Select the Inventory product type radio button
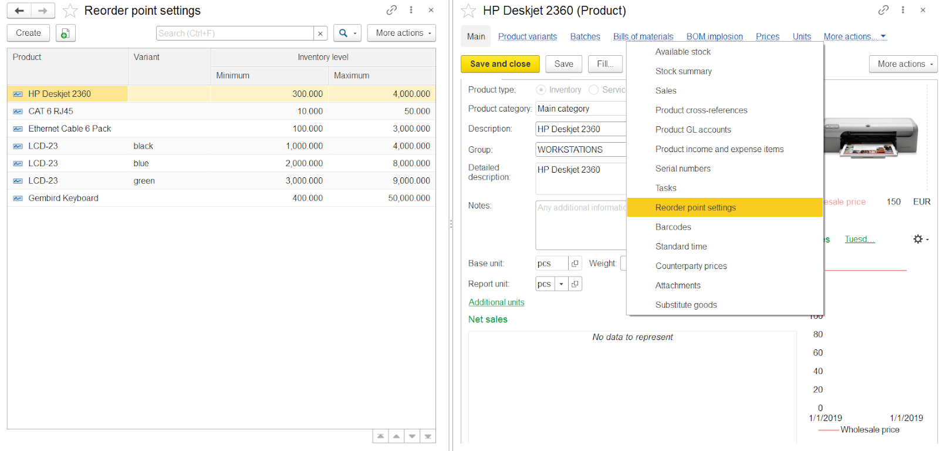The width and height of the screenshot is (939, 451). pyautogui.click(x=541, y=90)
